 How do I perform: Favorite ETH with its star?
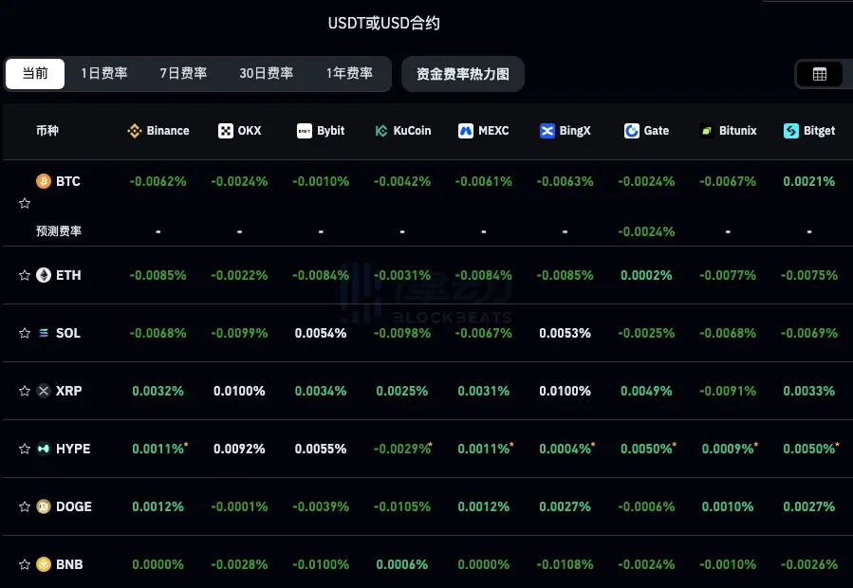click(25, 275)
